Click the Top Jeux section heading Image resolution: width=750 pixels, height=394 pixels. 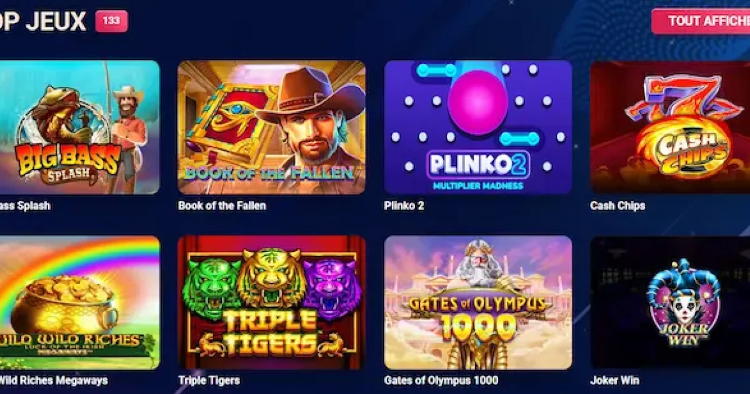pyautogui.click(x=43, y=22)
